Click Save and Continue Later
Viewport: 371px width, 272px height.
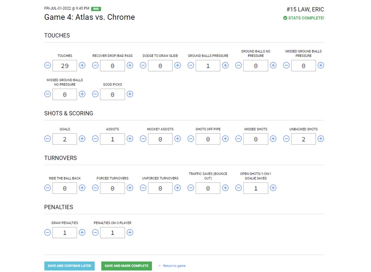pyautogui.click(x=70, y=266)
